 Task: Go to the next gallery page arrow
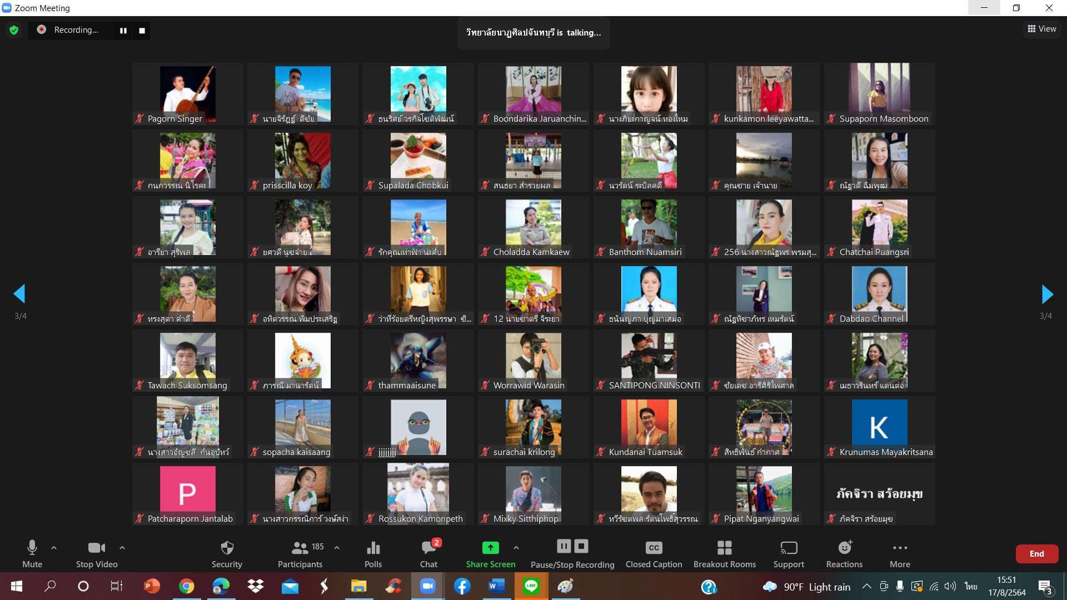point(1047,294)
